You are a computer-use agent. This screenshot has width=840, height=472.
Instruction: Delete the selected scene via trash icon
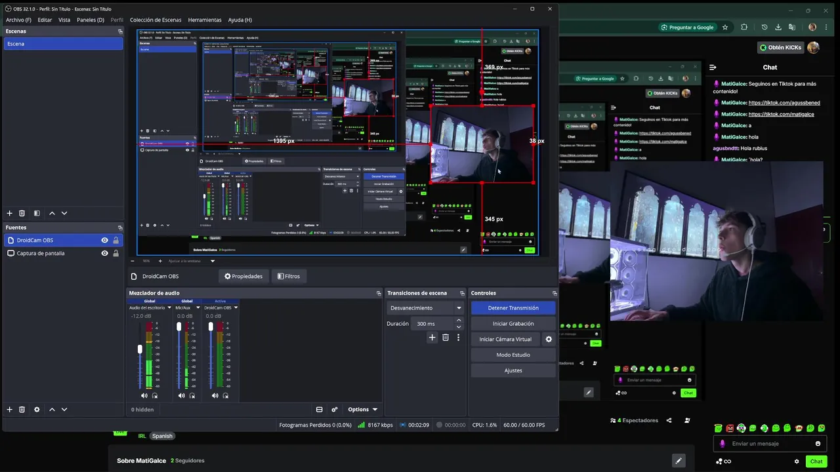coord(22,213)
